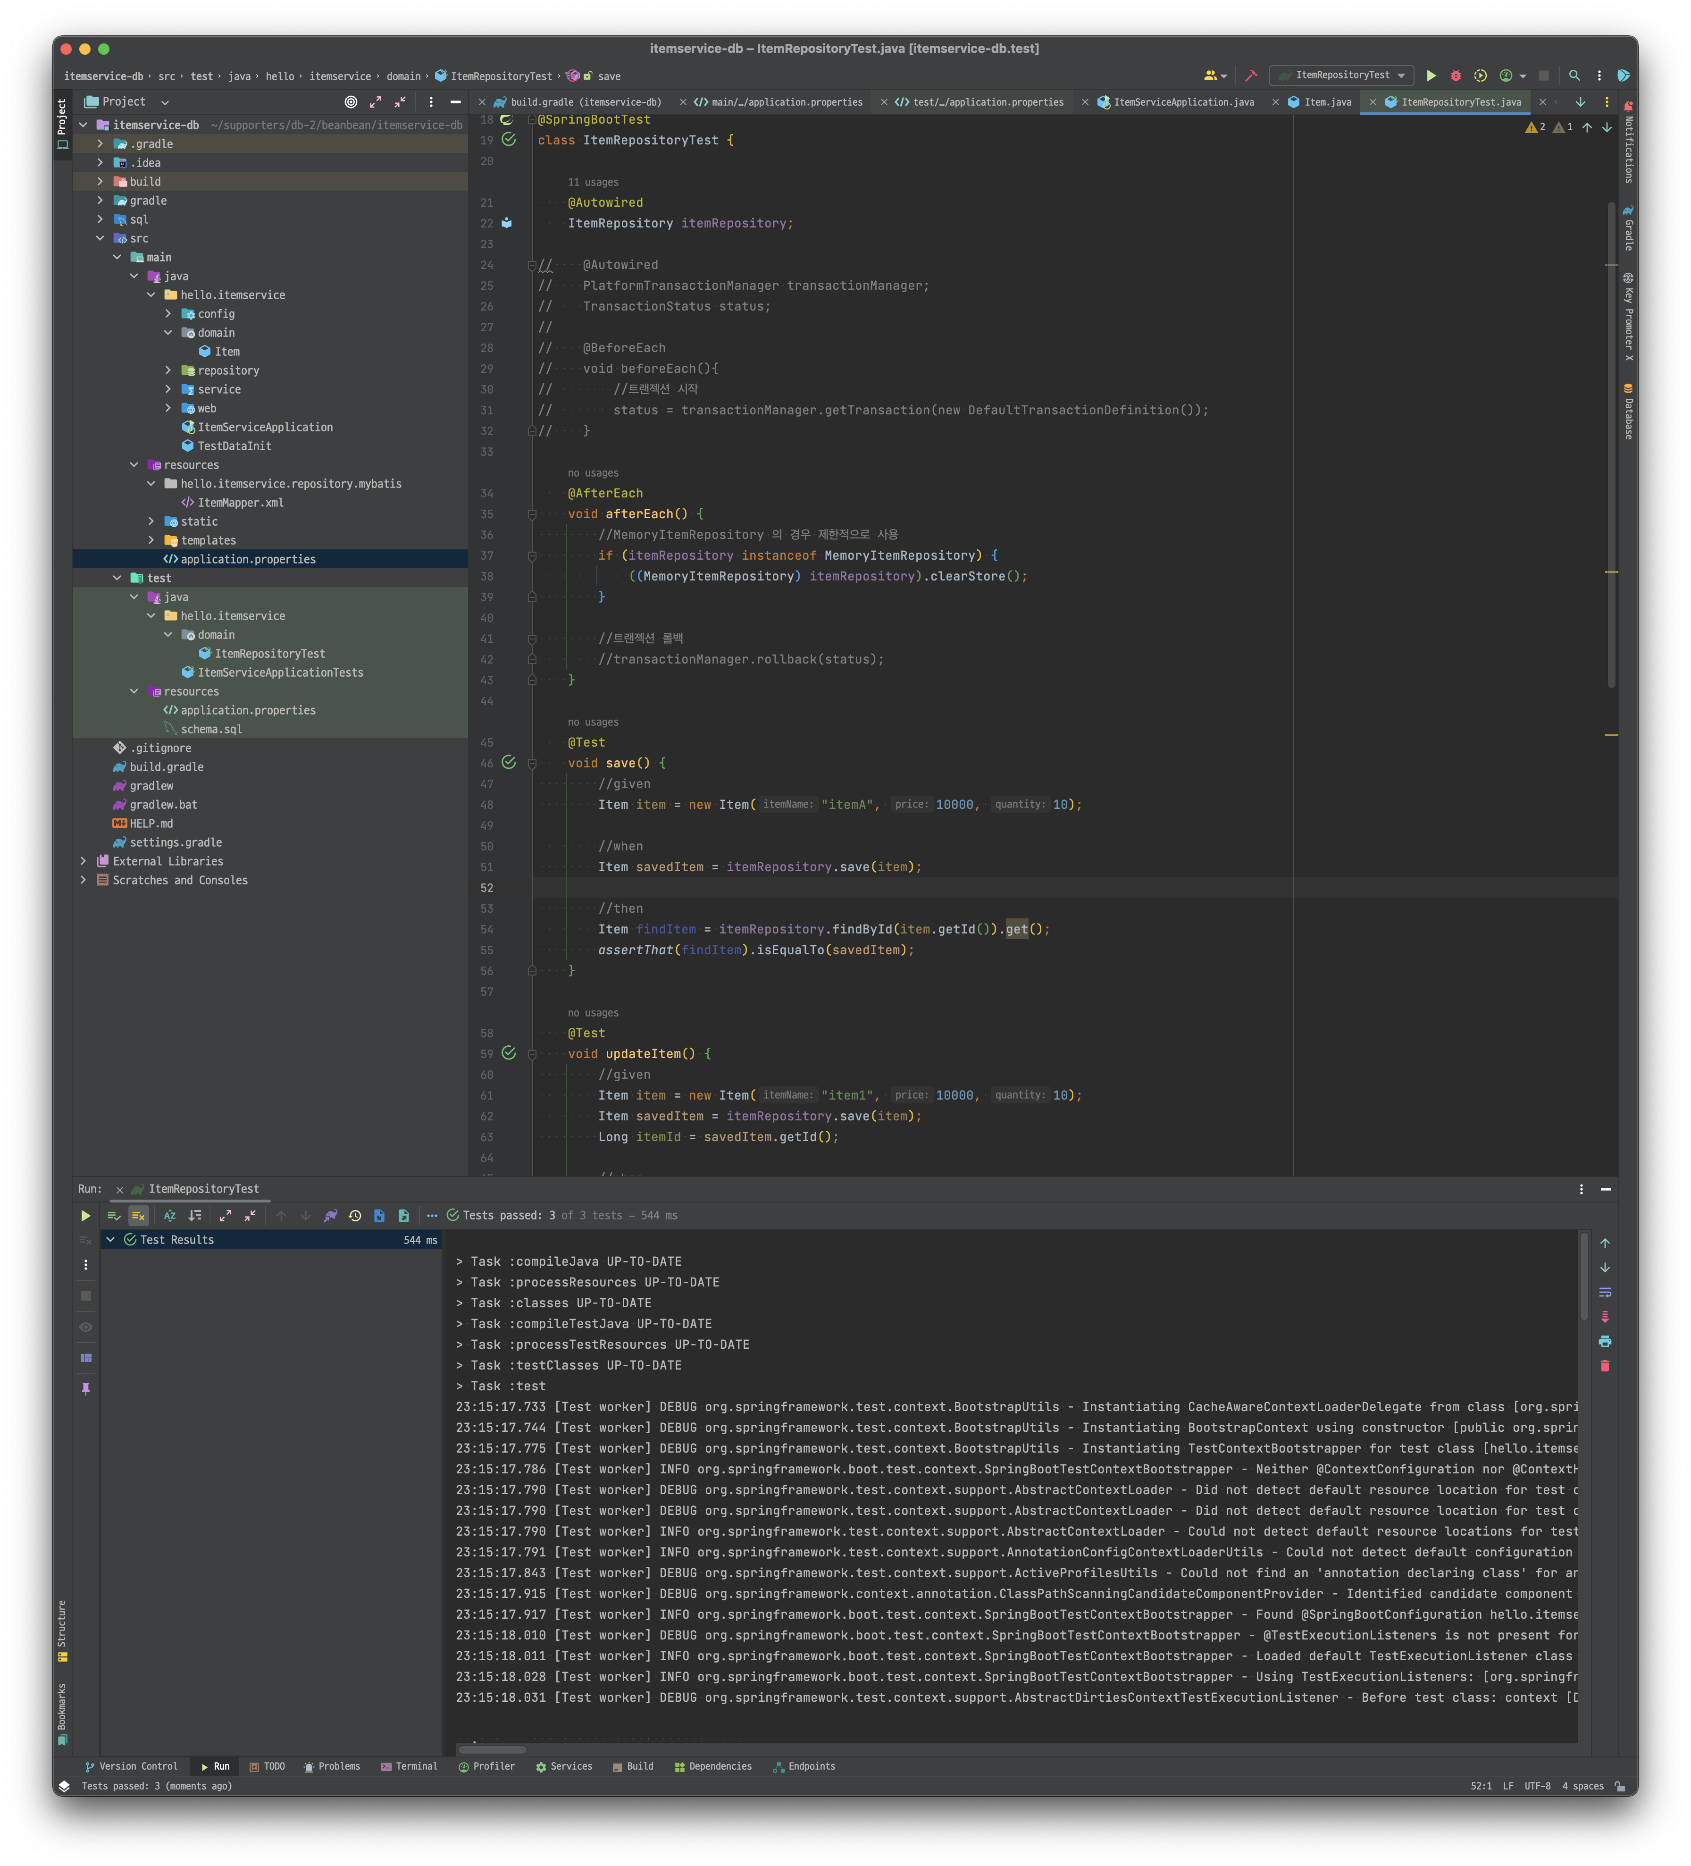Sort test results by duration icon
This screenshot has width=1691, height=1866.
tap(194, 1215)
